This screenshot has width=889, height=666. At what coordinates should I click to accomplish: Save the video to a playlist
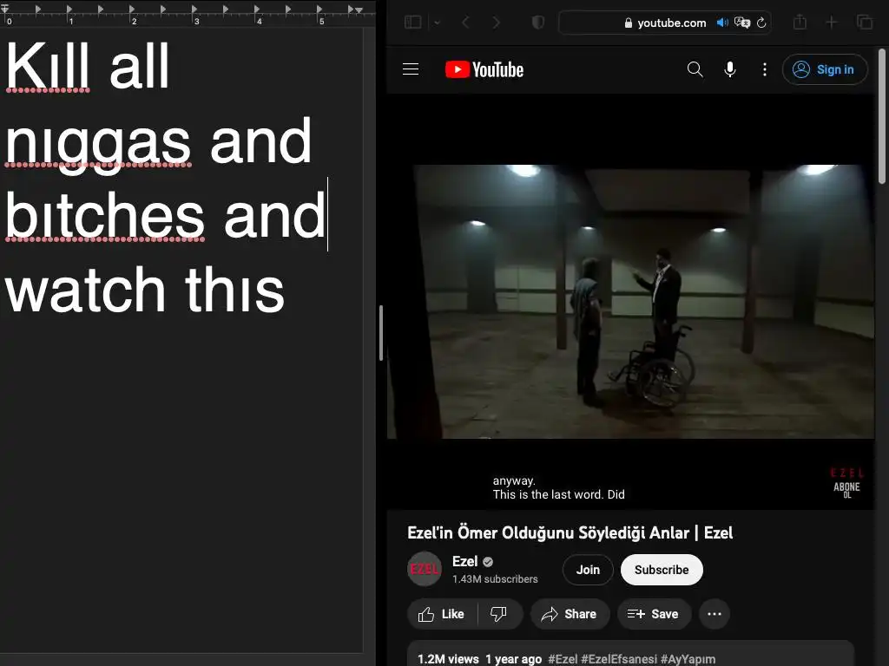click(x=654, y=614)
